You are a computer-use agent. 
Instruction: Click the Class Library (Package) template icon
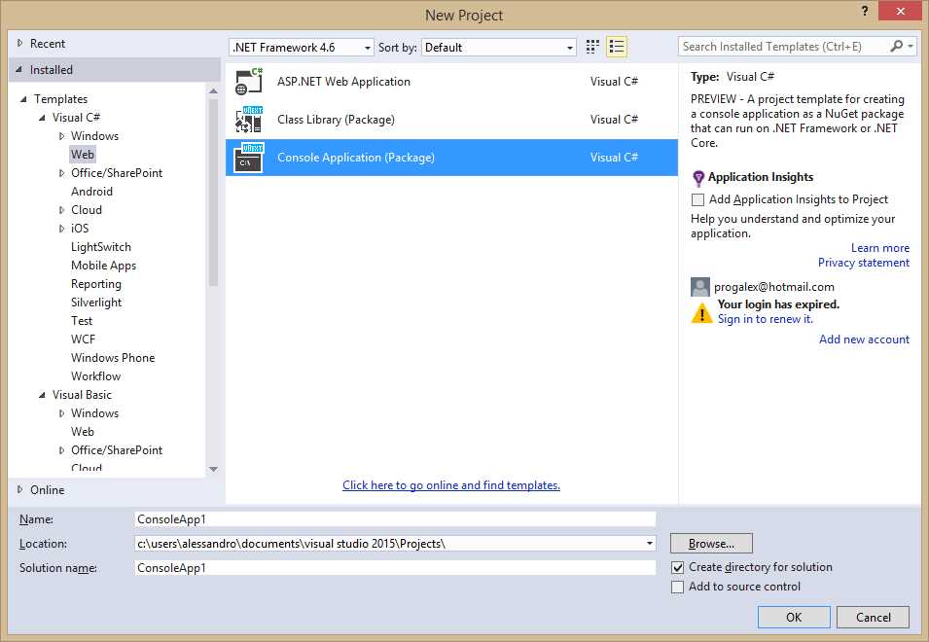[247, 119]
